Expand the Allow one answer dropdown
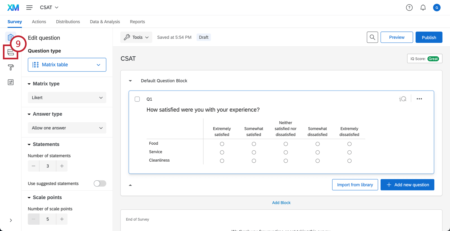The width and height of the screenshot is (450, 231). tap(67, 128)
